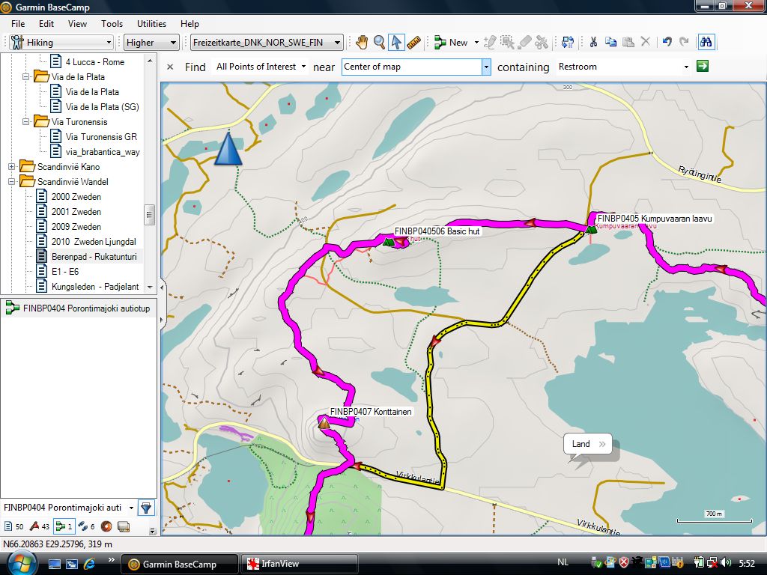Image resolution: width=767 pixels, height=575 pixels.
Task: Activate the Zoom magnifier tool
Action: 380,43
